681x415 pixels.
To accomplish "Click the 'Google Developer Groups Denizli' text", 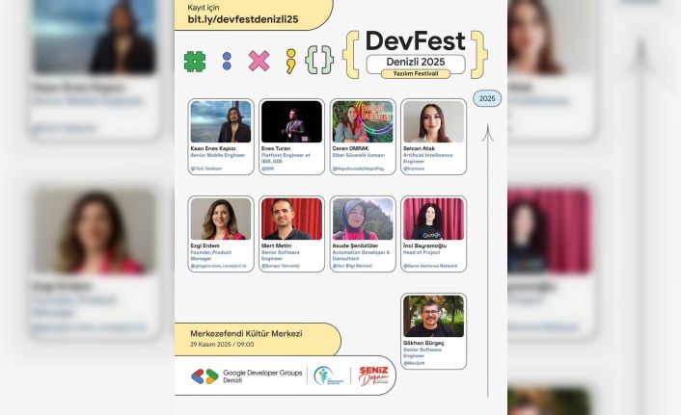I will pos(262,376).
